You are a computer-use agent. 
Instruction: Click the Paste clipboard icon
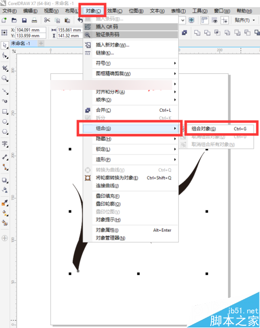point(67,20)
